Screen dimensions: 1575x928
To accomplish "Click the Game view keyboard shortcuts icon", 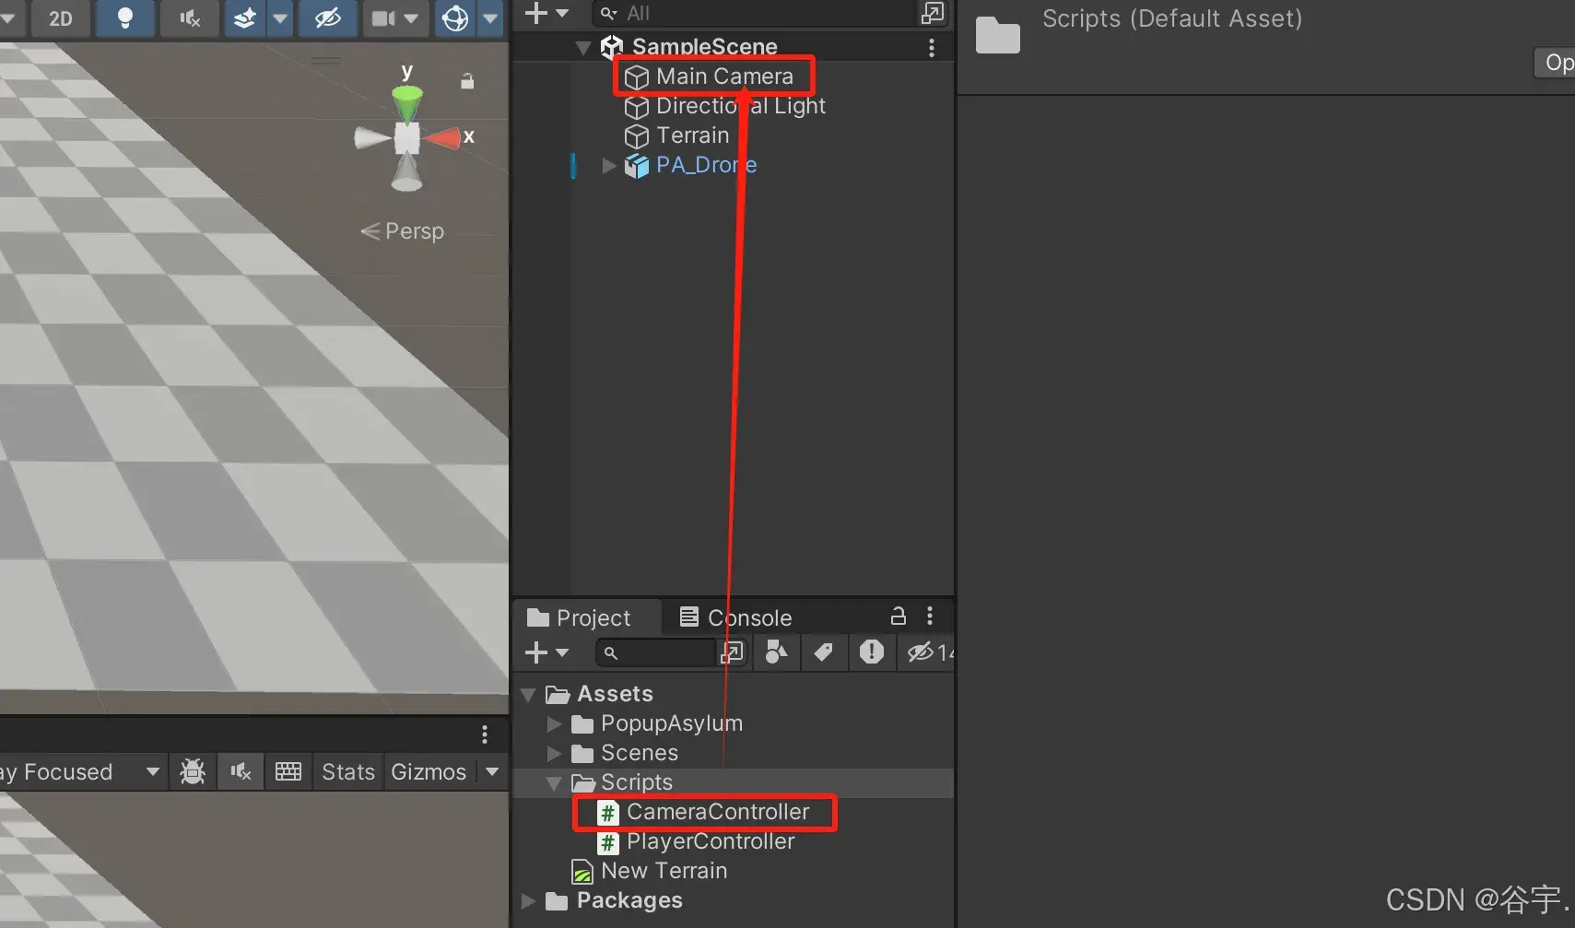I will (x=288, y=771).
